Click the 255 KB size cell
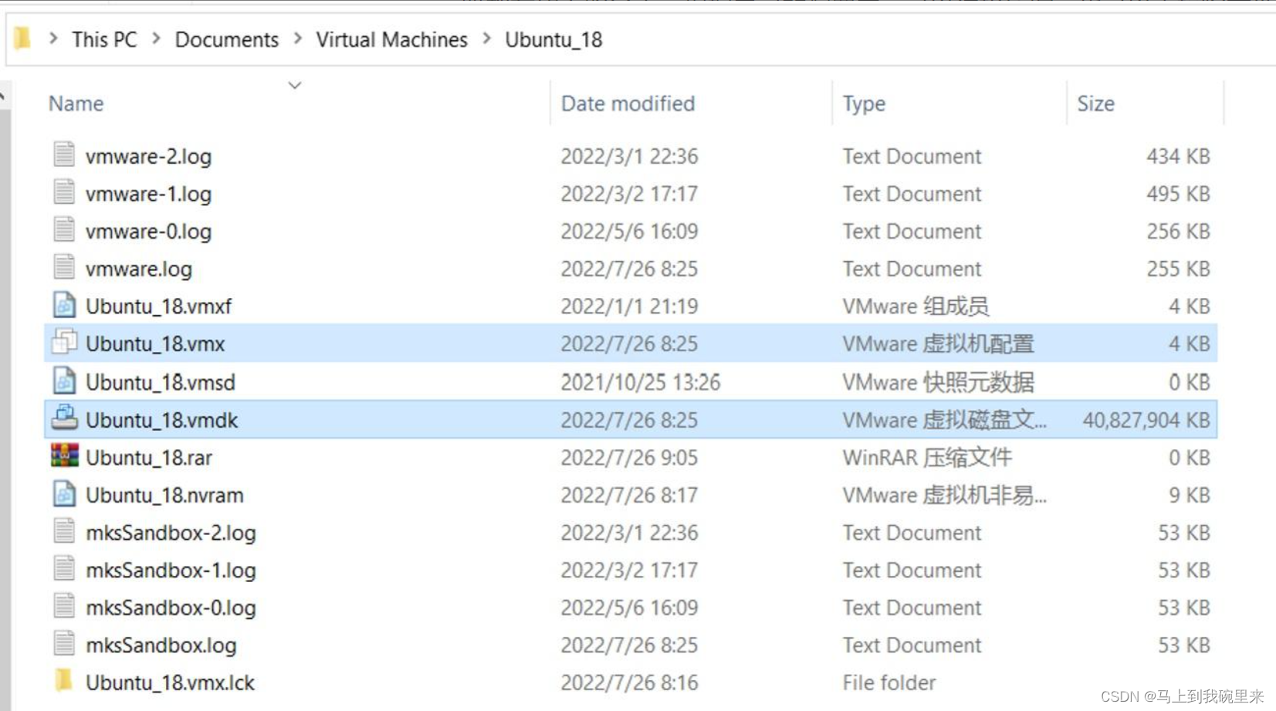 [x=1178, y=269]
